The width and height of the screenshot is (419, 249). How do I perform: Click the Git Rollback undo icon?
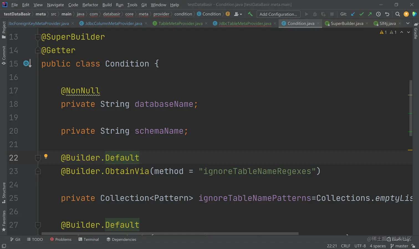coord(387,14)
